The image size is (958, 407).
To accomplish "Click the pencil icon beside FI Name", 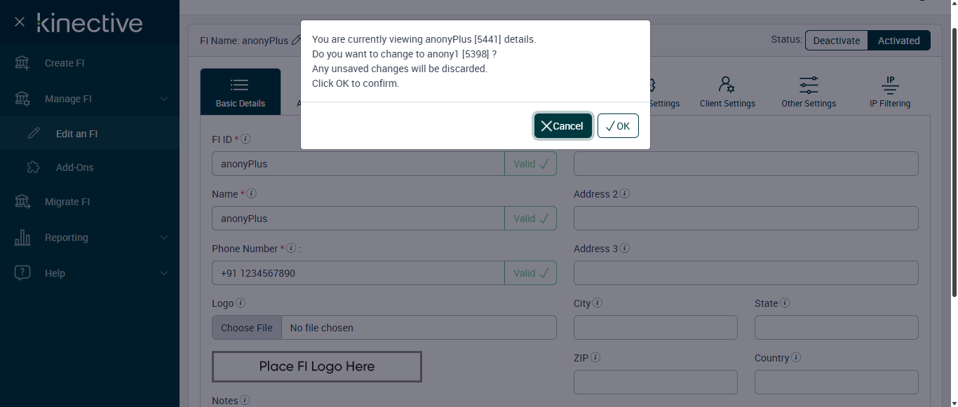I will pos(296,41).
